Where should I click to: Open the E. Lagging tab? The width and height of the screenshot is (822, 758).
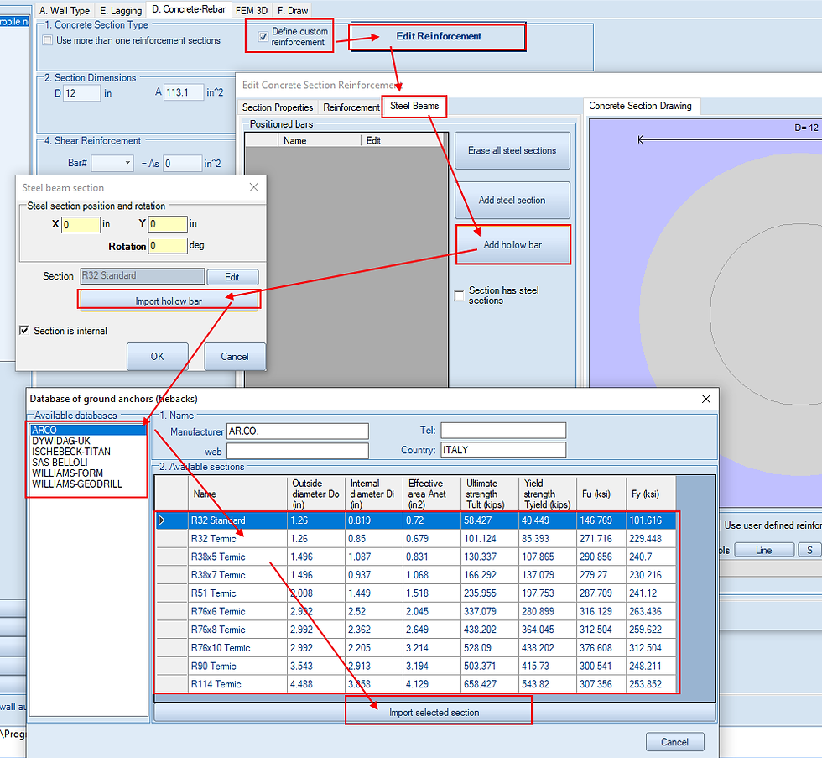click(121, 10)
